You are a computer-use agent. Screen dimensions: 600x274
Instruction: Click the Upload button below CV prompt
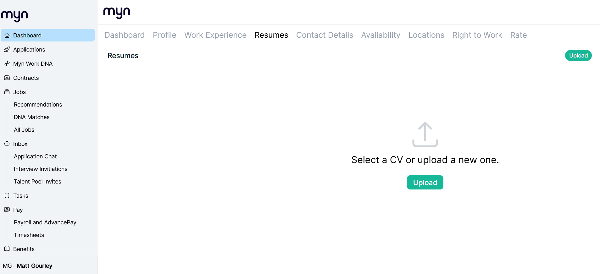(425, 183)
